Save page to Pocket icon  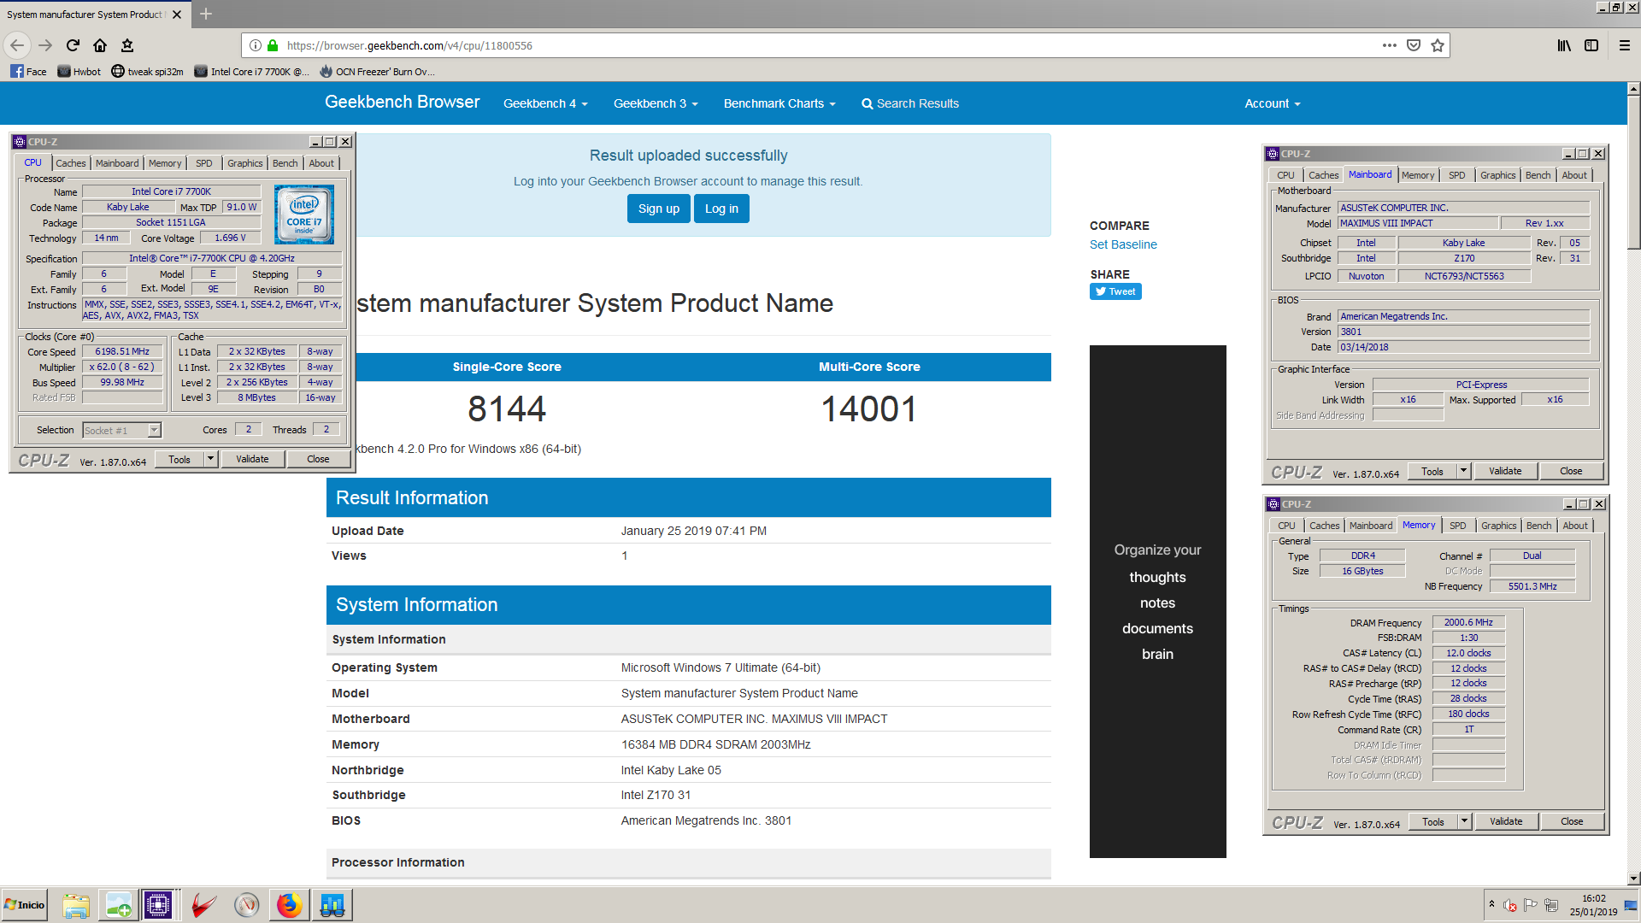coord(1414,45)
